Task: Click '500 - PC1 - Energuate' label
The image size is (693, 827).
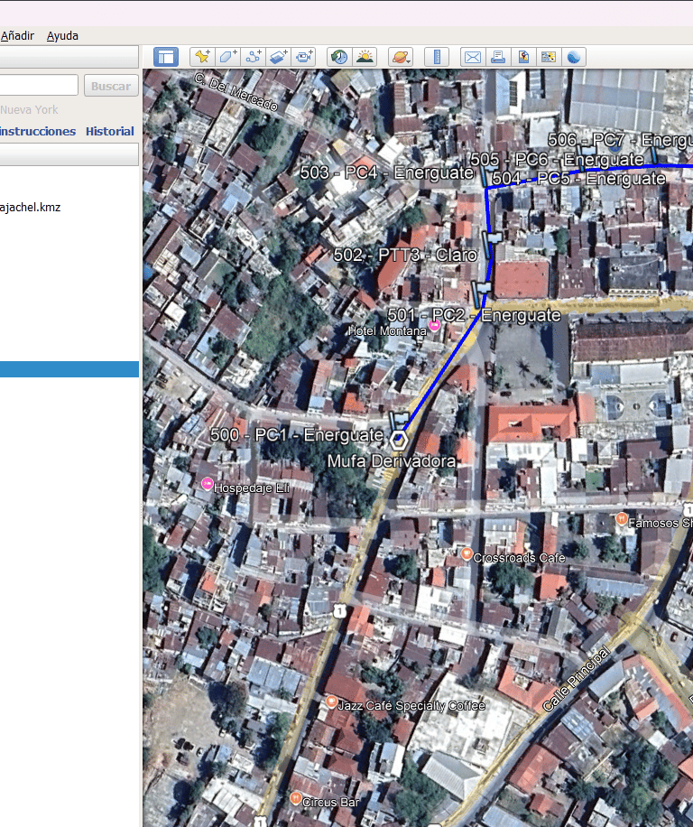Action: click(x=297, y=435)
